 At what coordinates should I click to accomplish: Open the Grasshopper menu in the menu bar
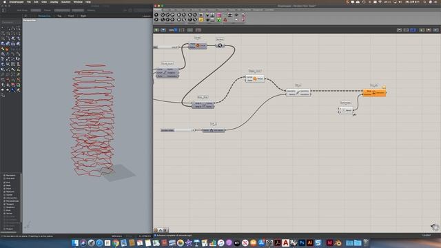[17, 1]
